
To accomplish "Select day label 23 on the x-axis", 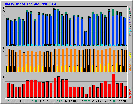I will point(94,101).
